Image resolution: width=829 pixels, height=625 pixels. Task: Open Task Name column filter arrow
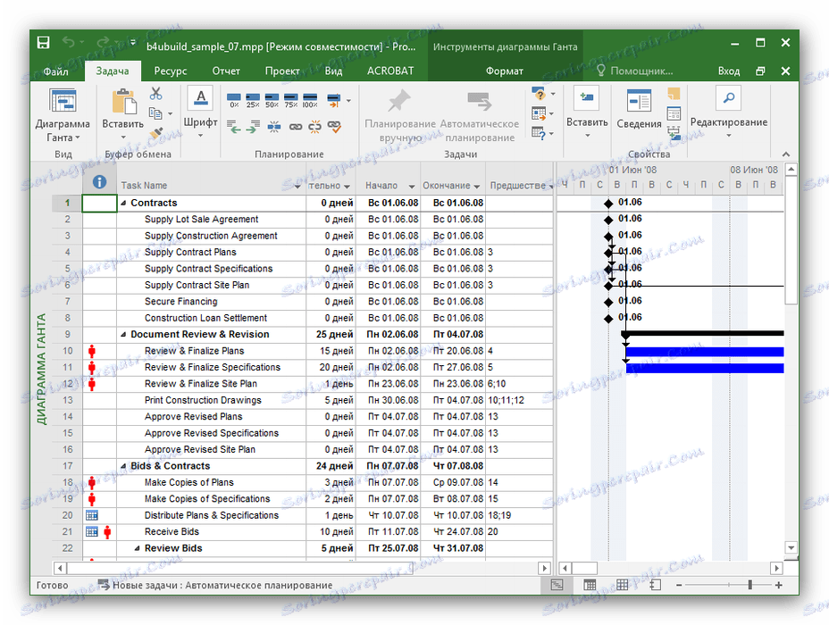(x=297, y=186)
